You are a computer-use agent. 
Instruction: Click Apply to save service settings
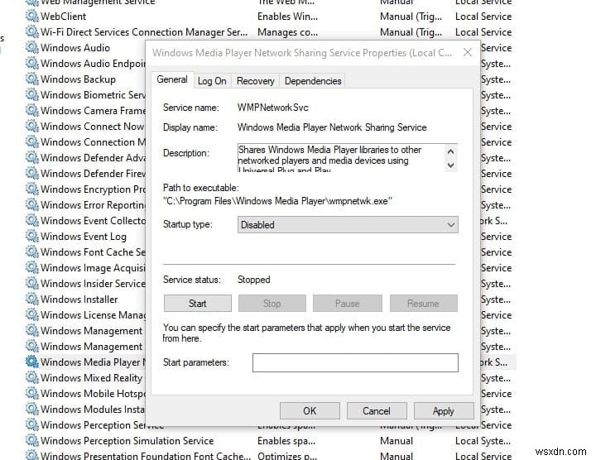[444, 411]
